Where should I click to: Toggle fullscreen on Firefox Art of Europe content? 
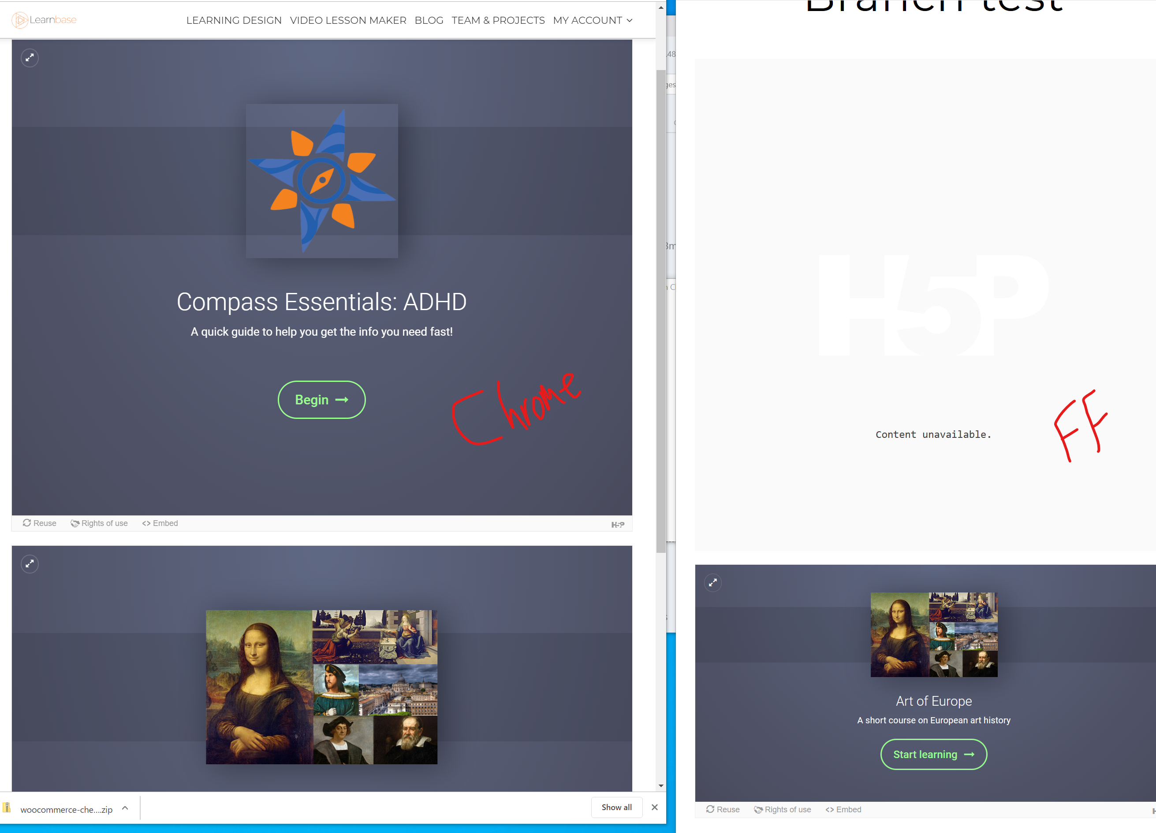coord(712,582)
